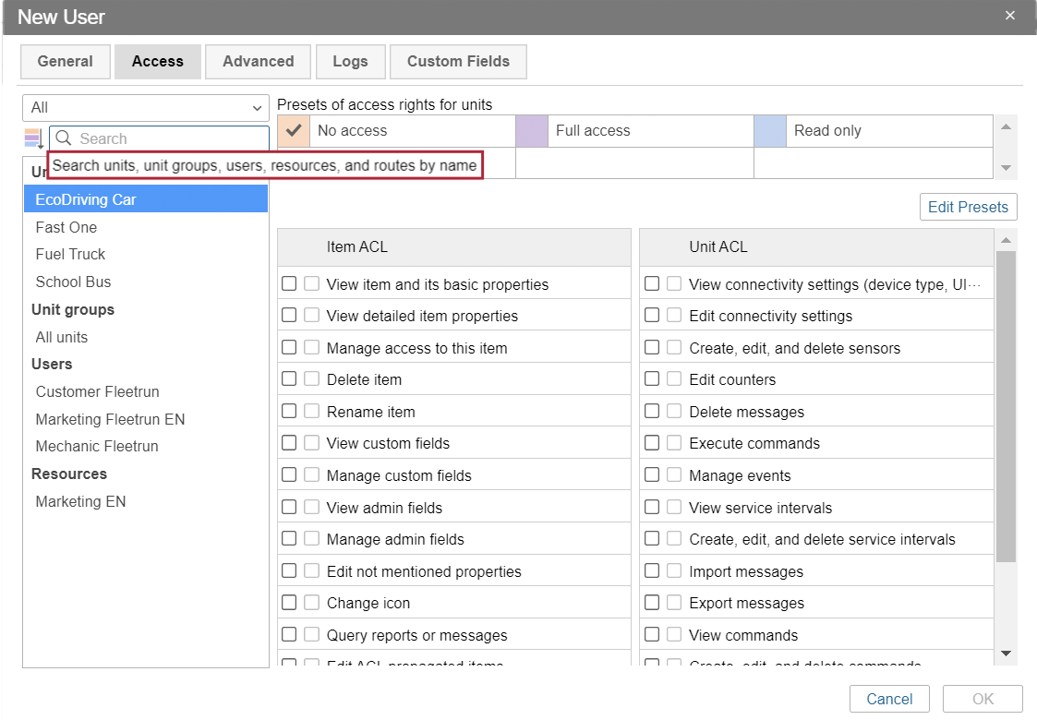This screenshot has height=720, width=1037.
Task: Click ACL list scroll-down arrow
Action: pyautogui.click(x=1006, y=654)
